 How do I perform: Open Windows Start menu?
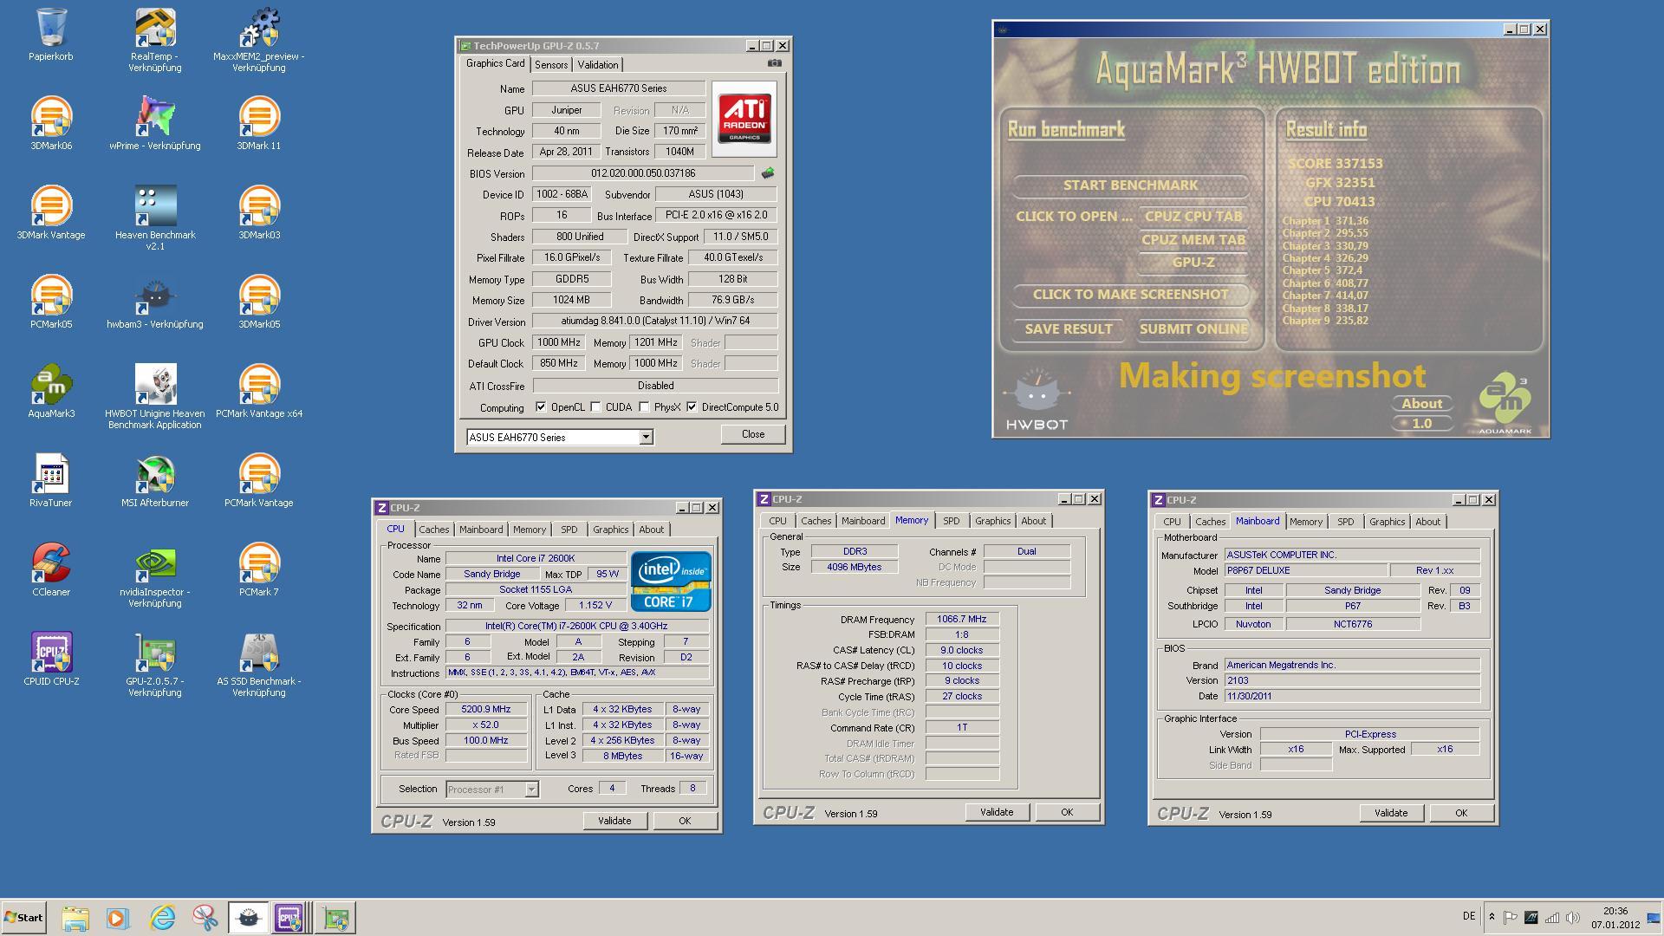pyautogui.click(x=23, y=918)
